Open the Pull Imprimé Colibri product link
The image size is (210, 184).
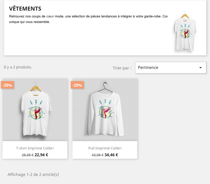coord(105,148)
